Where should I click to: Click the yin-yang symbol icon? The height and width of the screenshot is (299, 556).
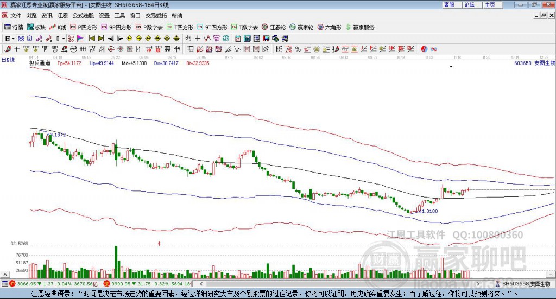click(424, 49)
